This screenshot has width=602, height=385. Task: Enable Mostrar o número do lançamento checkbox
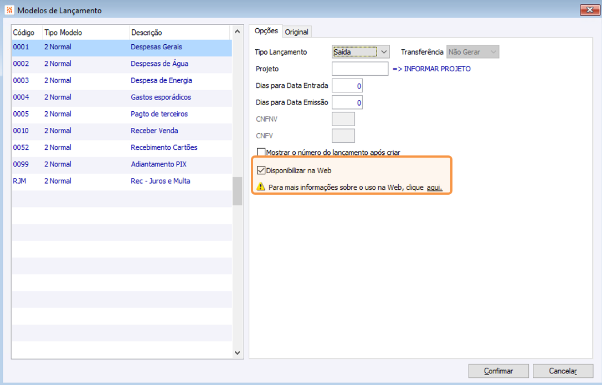pyautogui.click(x=261, y=152)
